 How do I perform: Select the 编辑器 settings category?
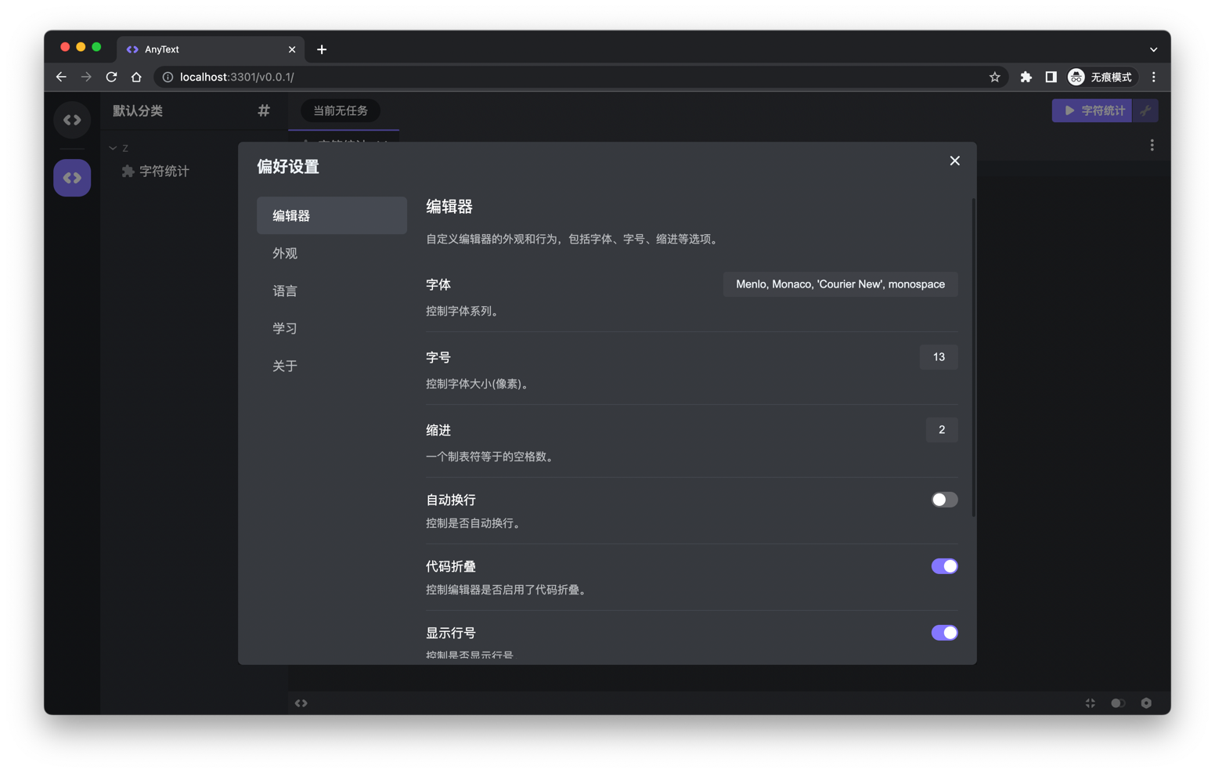point(331,215)
